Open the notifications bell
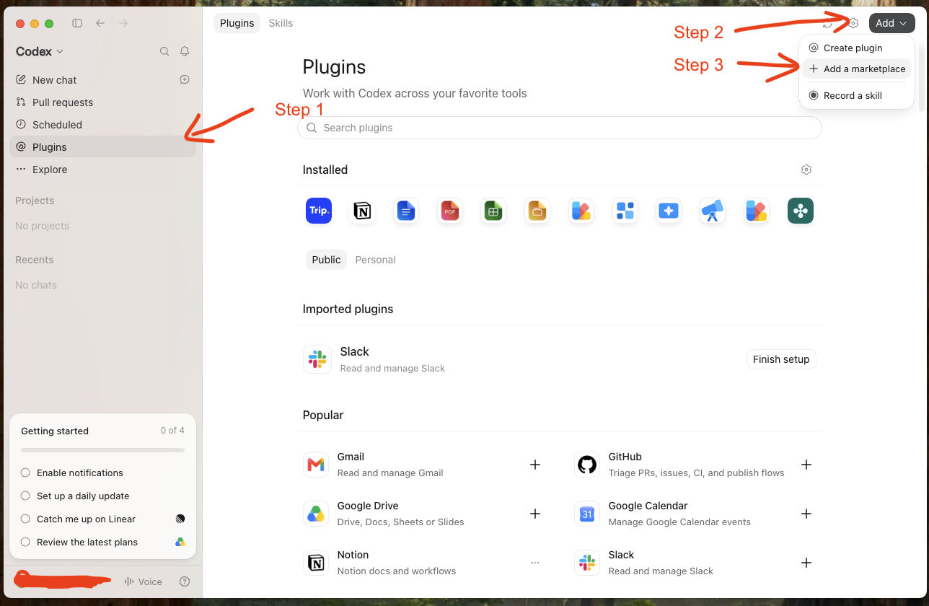This screenshot has width=929, height=606. point(185,51)
